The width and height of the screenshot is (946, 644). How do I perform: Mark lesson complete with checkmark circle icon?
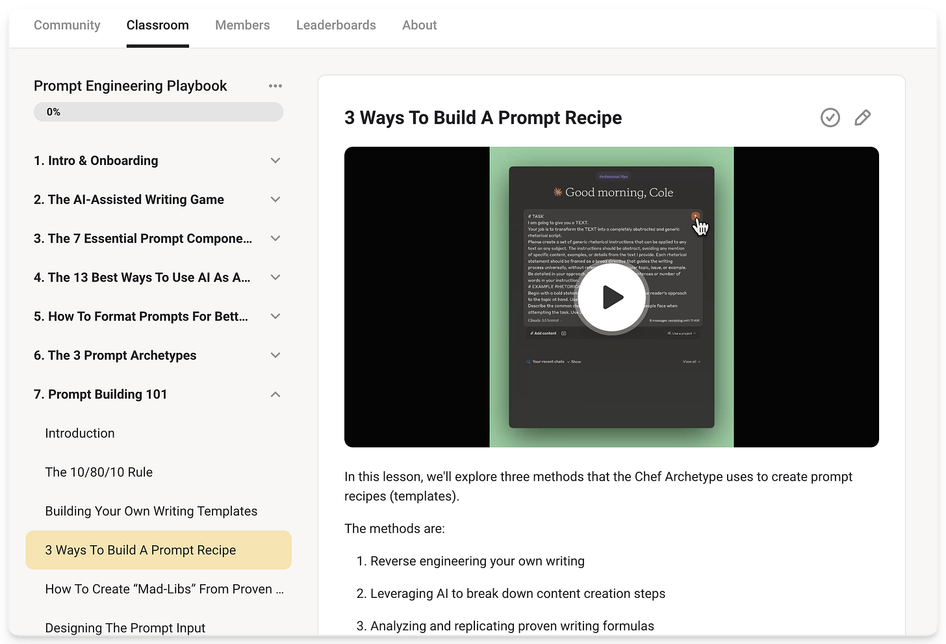coord(830,118)
